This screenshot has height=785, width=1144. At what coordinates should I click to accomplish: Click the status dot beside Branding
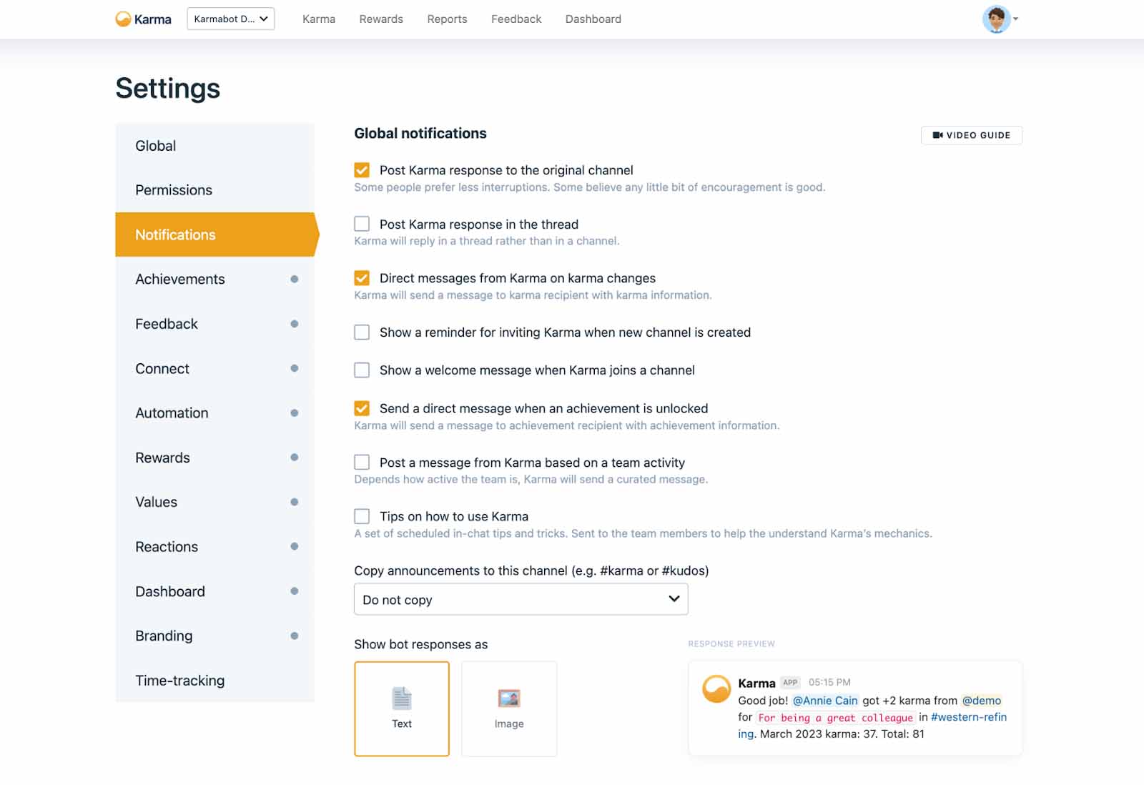click(294, 635)
